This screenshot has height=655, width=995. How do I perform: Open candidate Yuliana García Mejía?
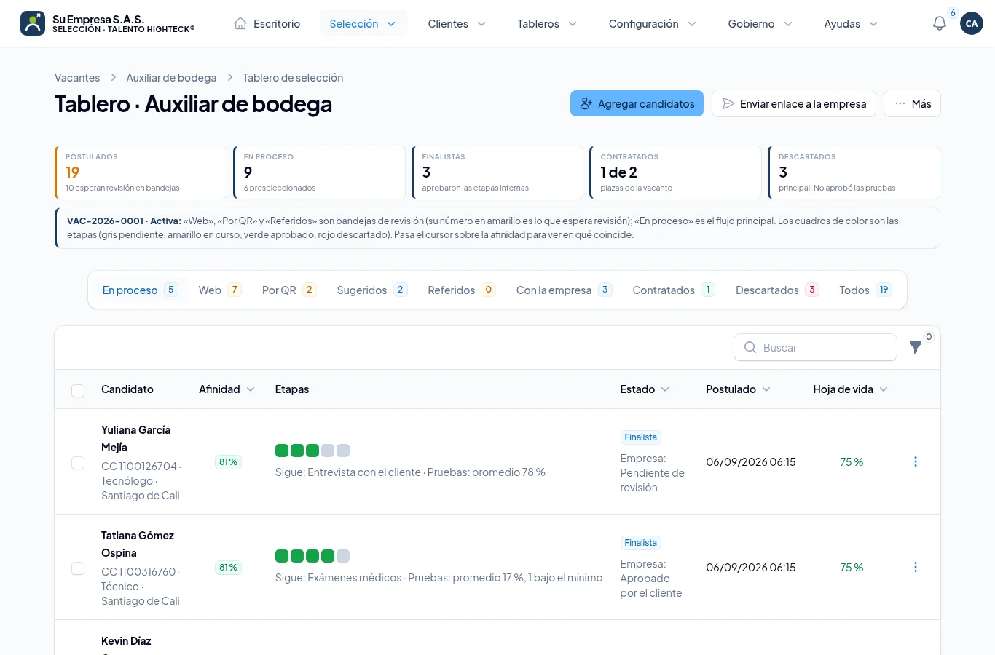(x=135, y=439)
